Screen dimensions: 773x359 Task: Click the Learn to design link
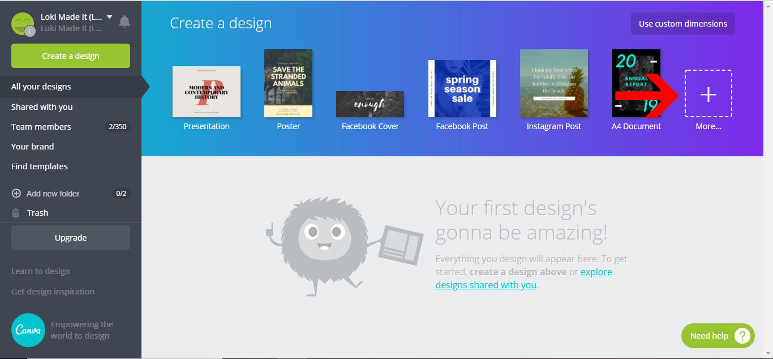pos(40,271)
